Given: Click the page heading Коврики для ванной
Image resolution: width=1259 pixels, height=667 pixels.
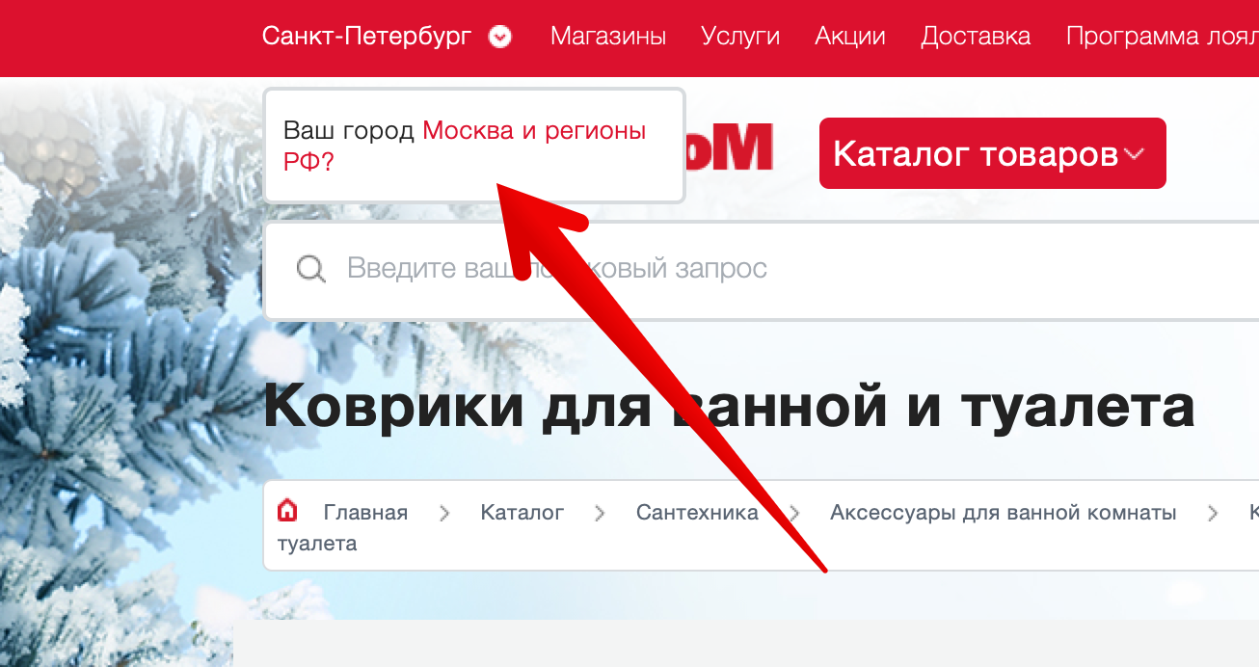Looking at the screenshot, I should coord(731,407).
